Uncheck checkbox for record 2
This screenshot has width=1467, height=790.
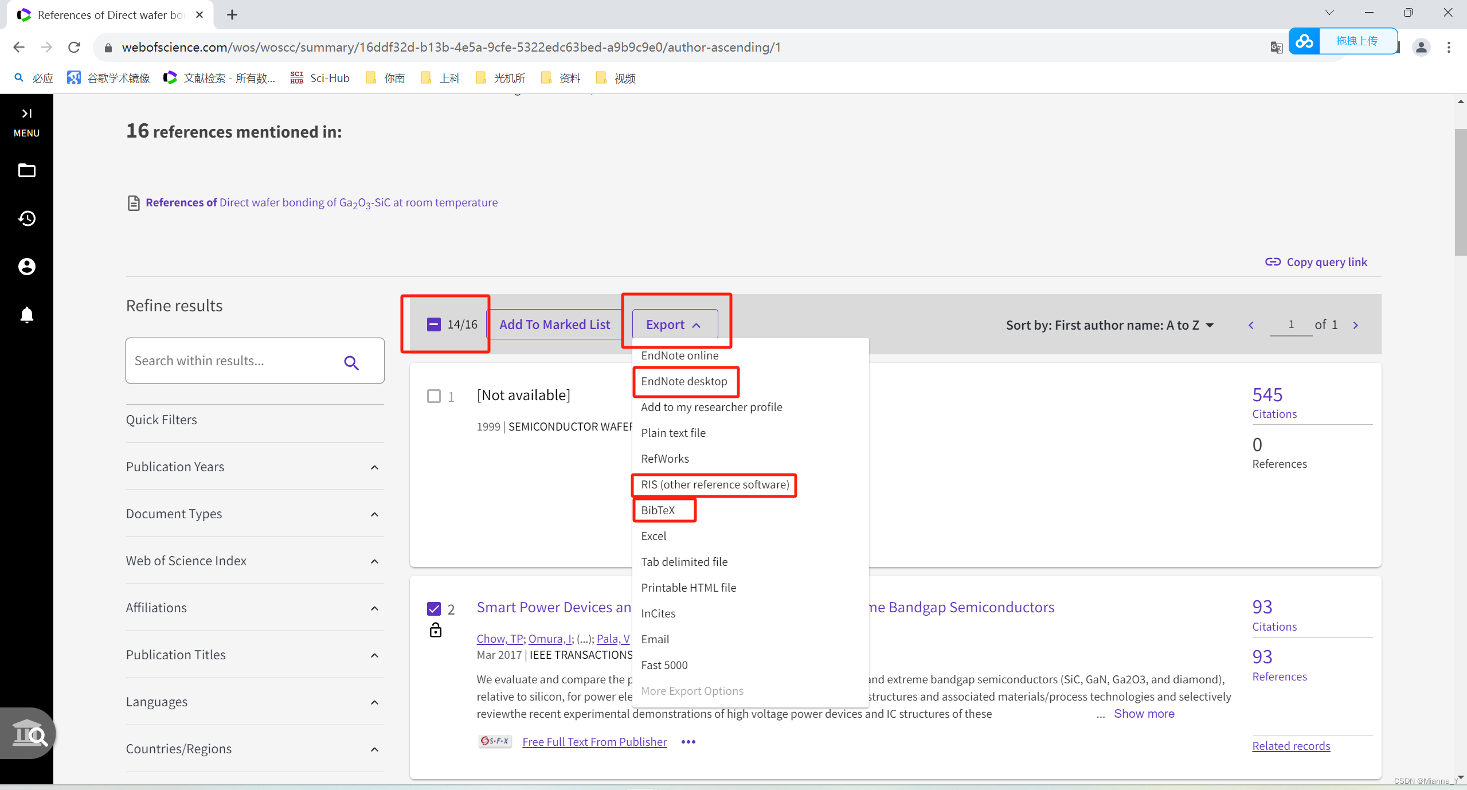434,609
